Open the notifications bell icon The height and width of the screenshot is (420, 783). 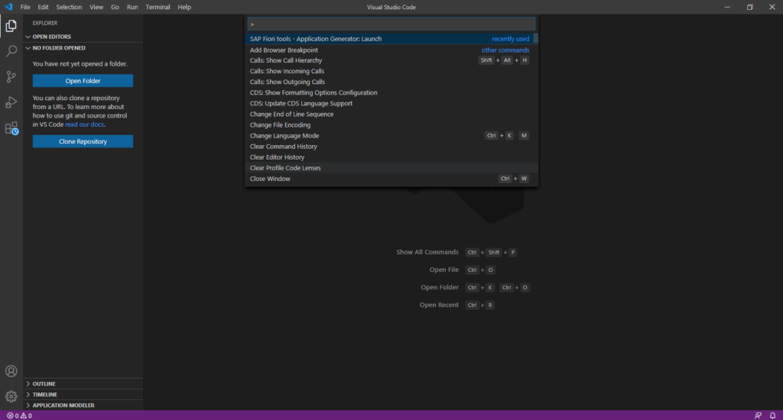pyautogui.click(x=772, y=415)
